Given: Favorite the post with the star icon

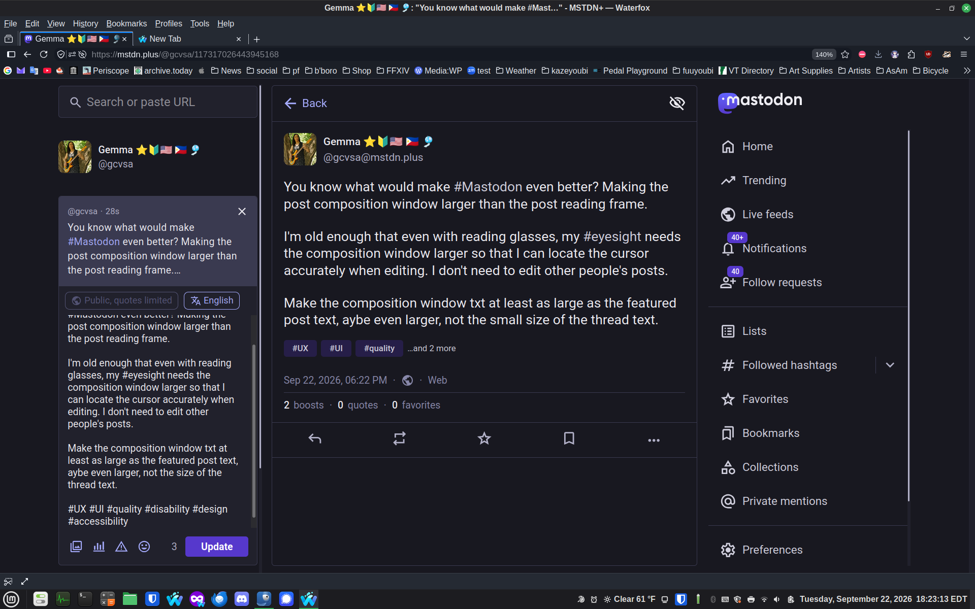Looking at the screenshot, I should 484,438.
